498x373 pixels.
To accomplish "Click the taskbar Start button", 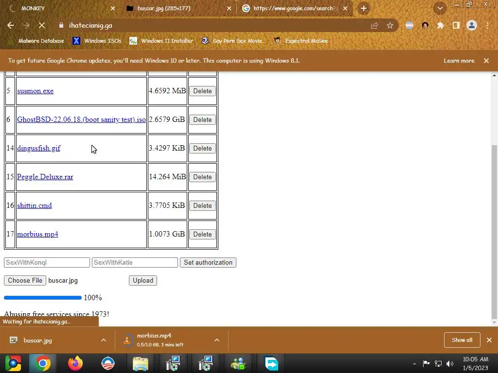I will point(13,363).
